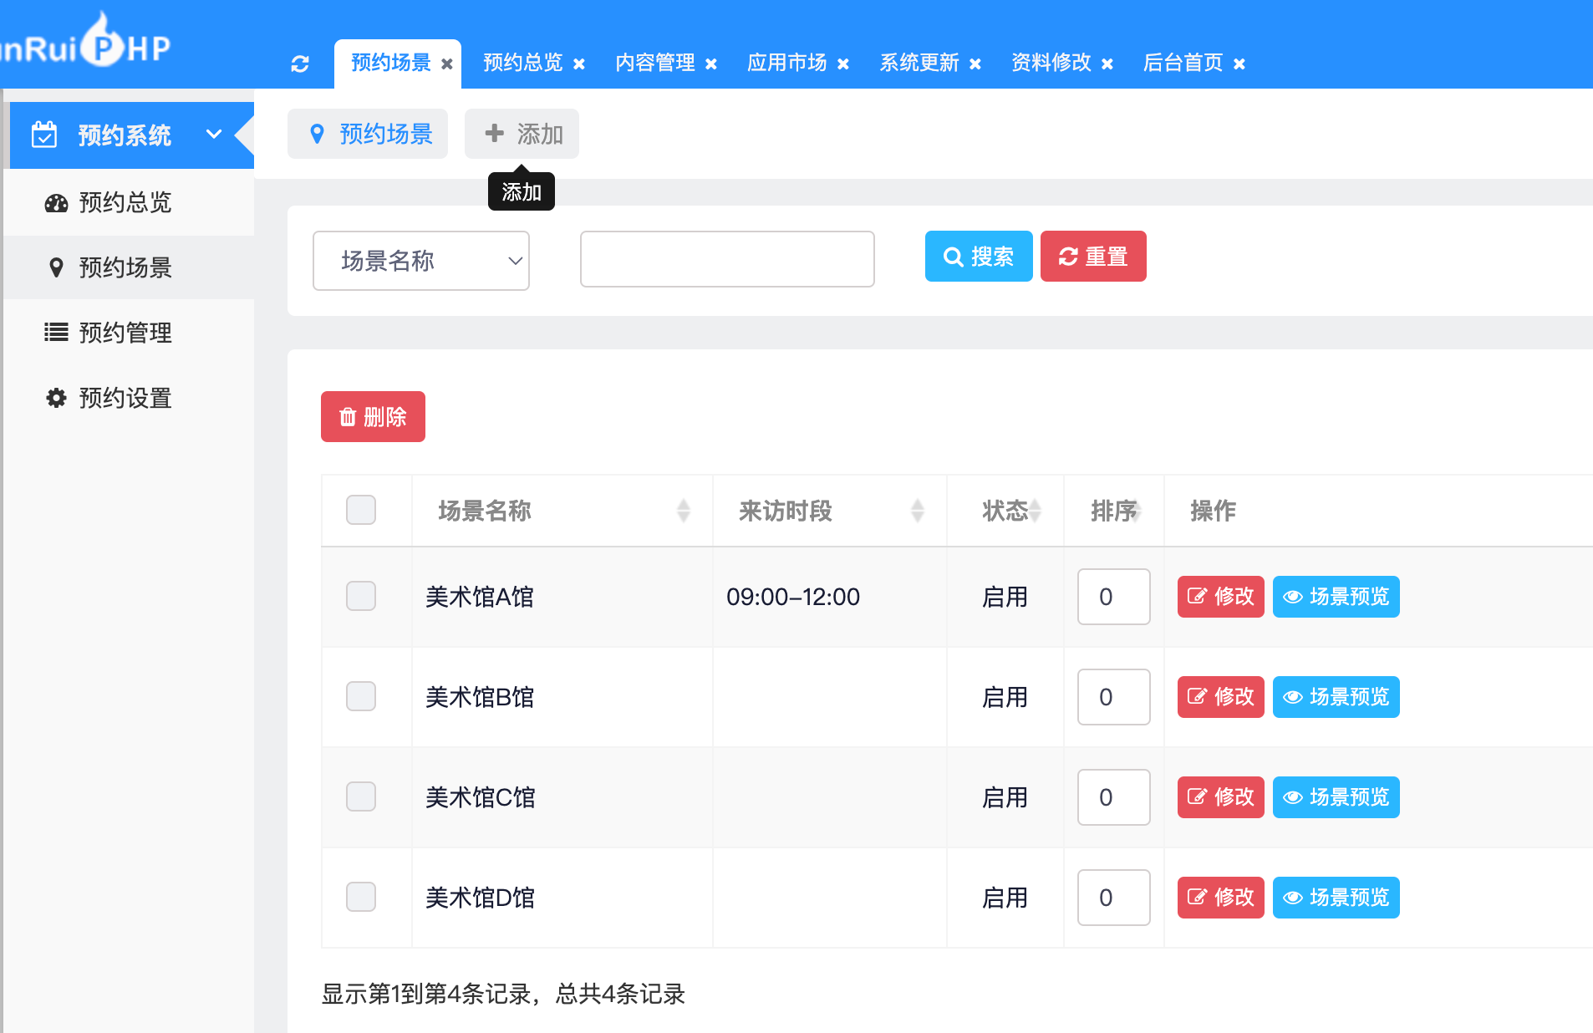This screenshot has height=1033, width=1593.
Task: Preview scene for 美术馆A馆 row
Action: 1336,597
